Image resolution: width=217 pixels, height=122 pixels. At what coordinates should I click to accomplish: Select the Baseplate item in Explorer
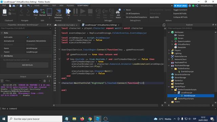[182, 47]
